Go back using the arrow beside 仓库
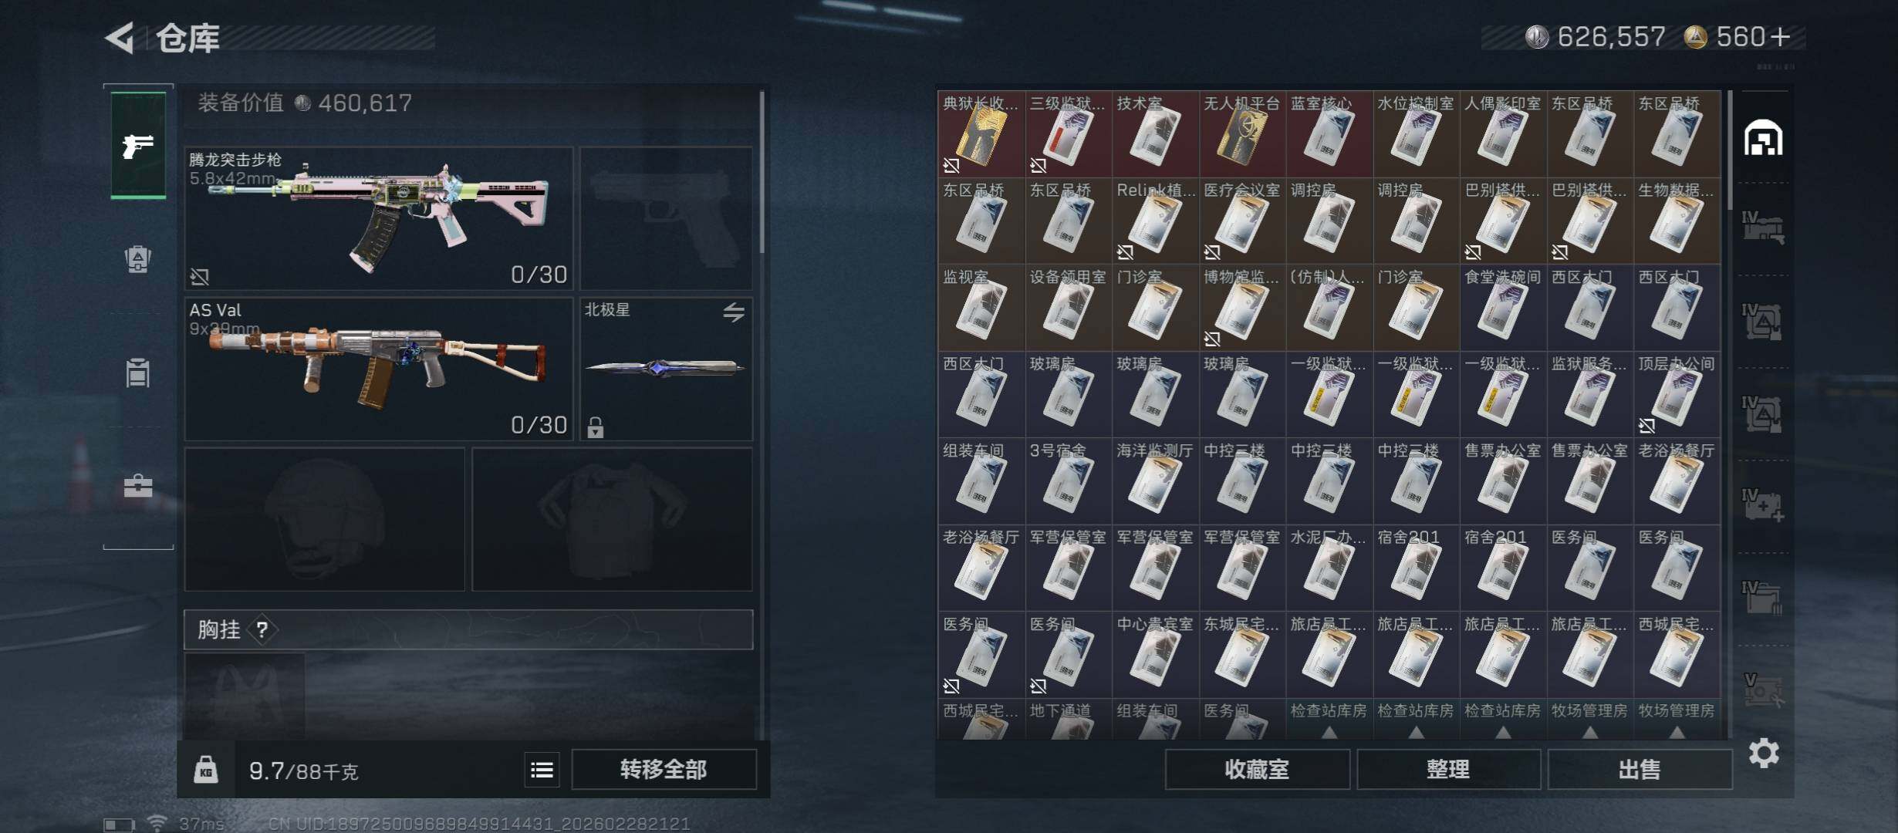Screen dimensions: 1898x833 (x=120, y=38)
